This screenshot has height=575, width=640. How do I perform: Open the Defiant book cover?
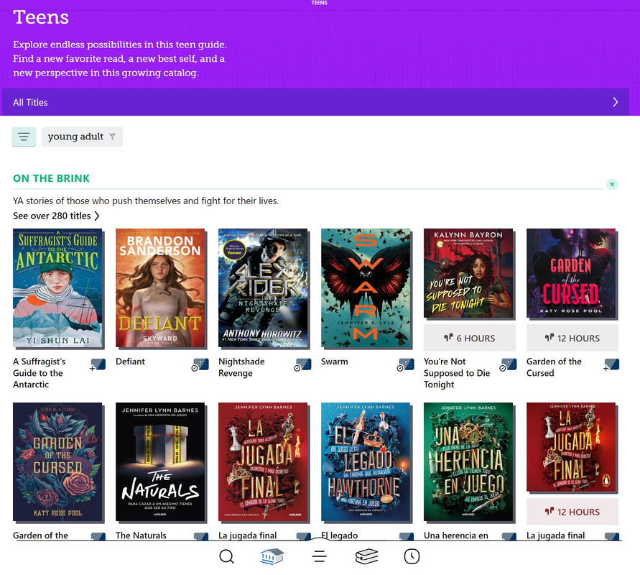pyautogui.click(x=160, y=288)
